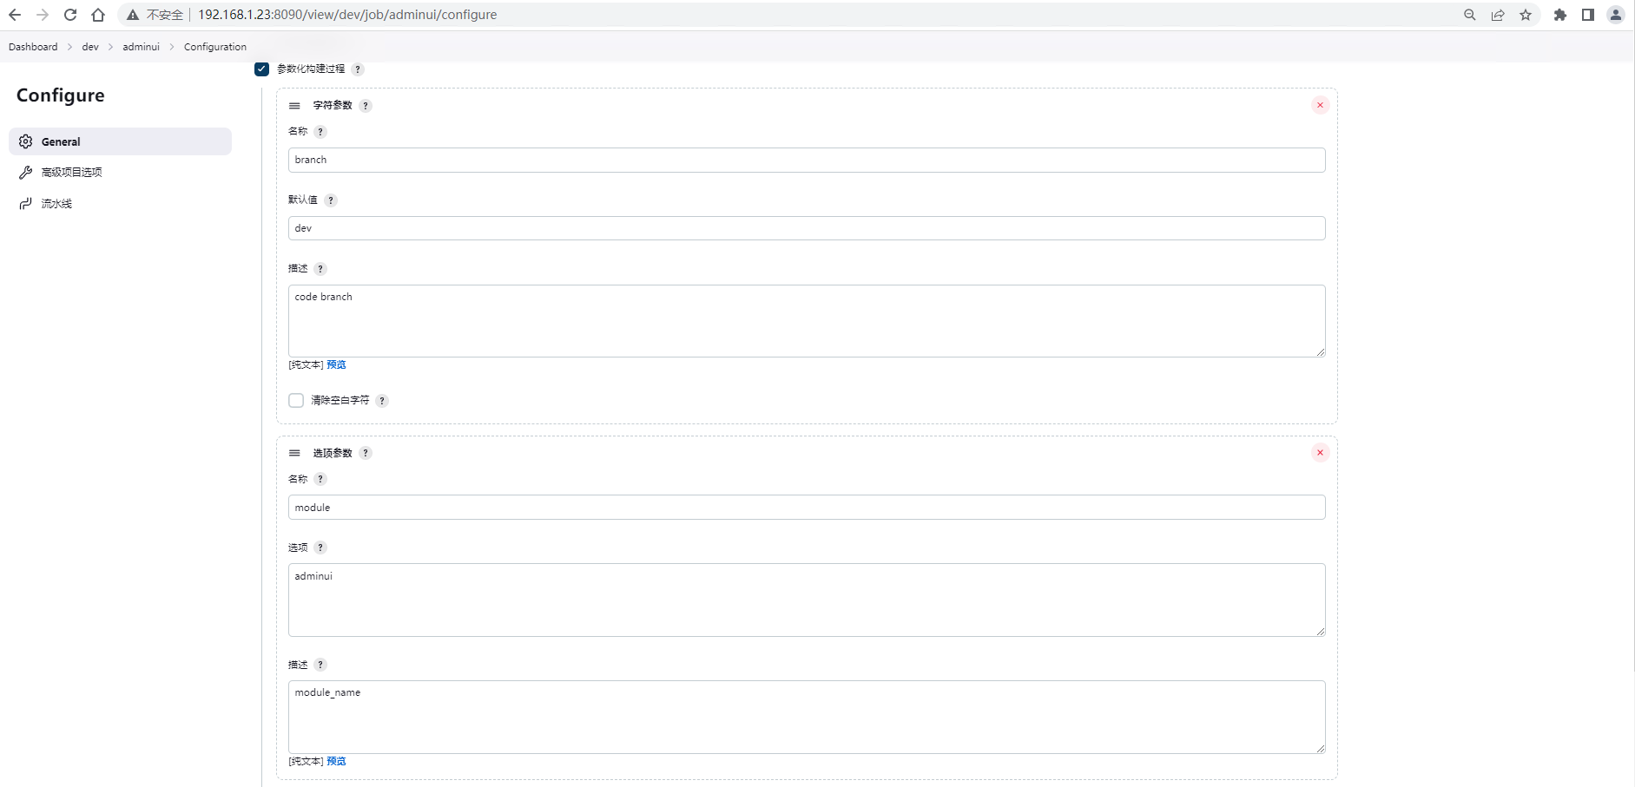Image resolution: width=1635 pixels, height=787 pixels.
Task: Open the zoom magnifier icon in address bar
Action: 1470,15
